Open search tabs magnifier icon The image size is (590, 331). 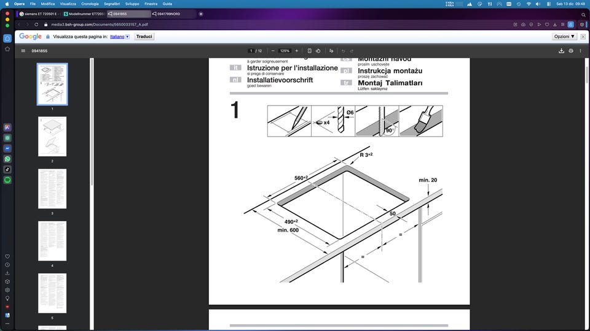(x=583, y=15)
